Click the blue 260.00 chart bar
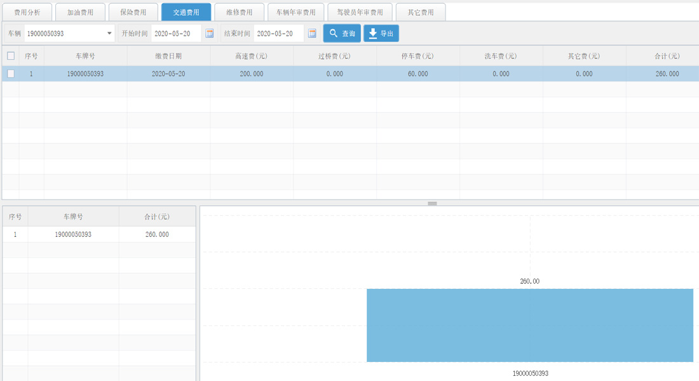Screen dimensions: 699x381 (530, 325)
